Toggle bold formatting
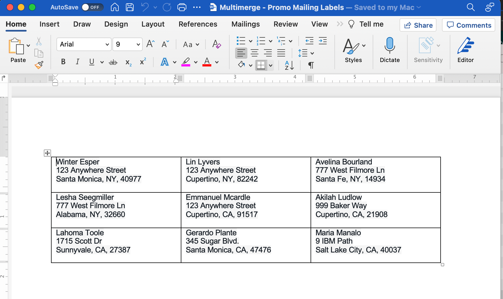The image size is (503, 299). (x=63, y=62)
